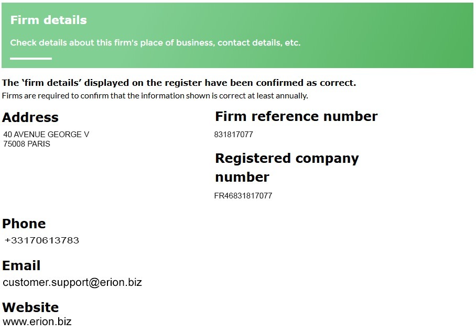Click the registered company number FR46831817077

tap(243, 196)
